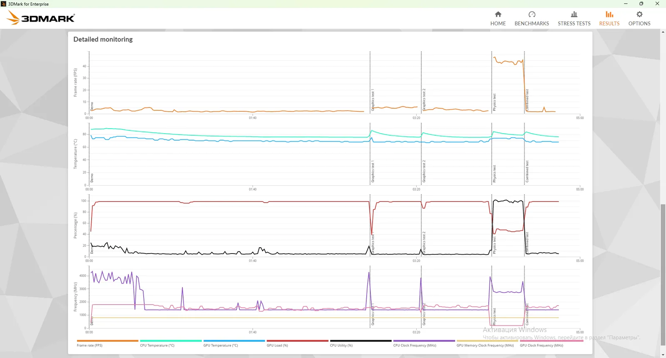Select the Results bar-chart icon
The width and height of the screenshot is (666, 358).
pos(609,14)
